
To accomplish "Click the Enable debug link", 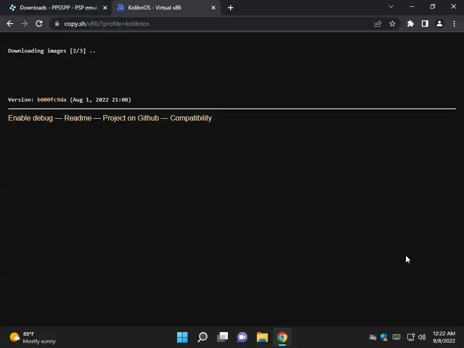I will pos(30,118).
